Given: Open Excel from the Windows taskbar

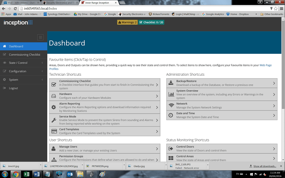Looking at the screenshot, I should tap(26, 174).
